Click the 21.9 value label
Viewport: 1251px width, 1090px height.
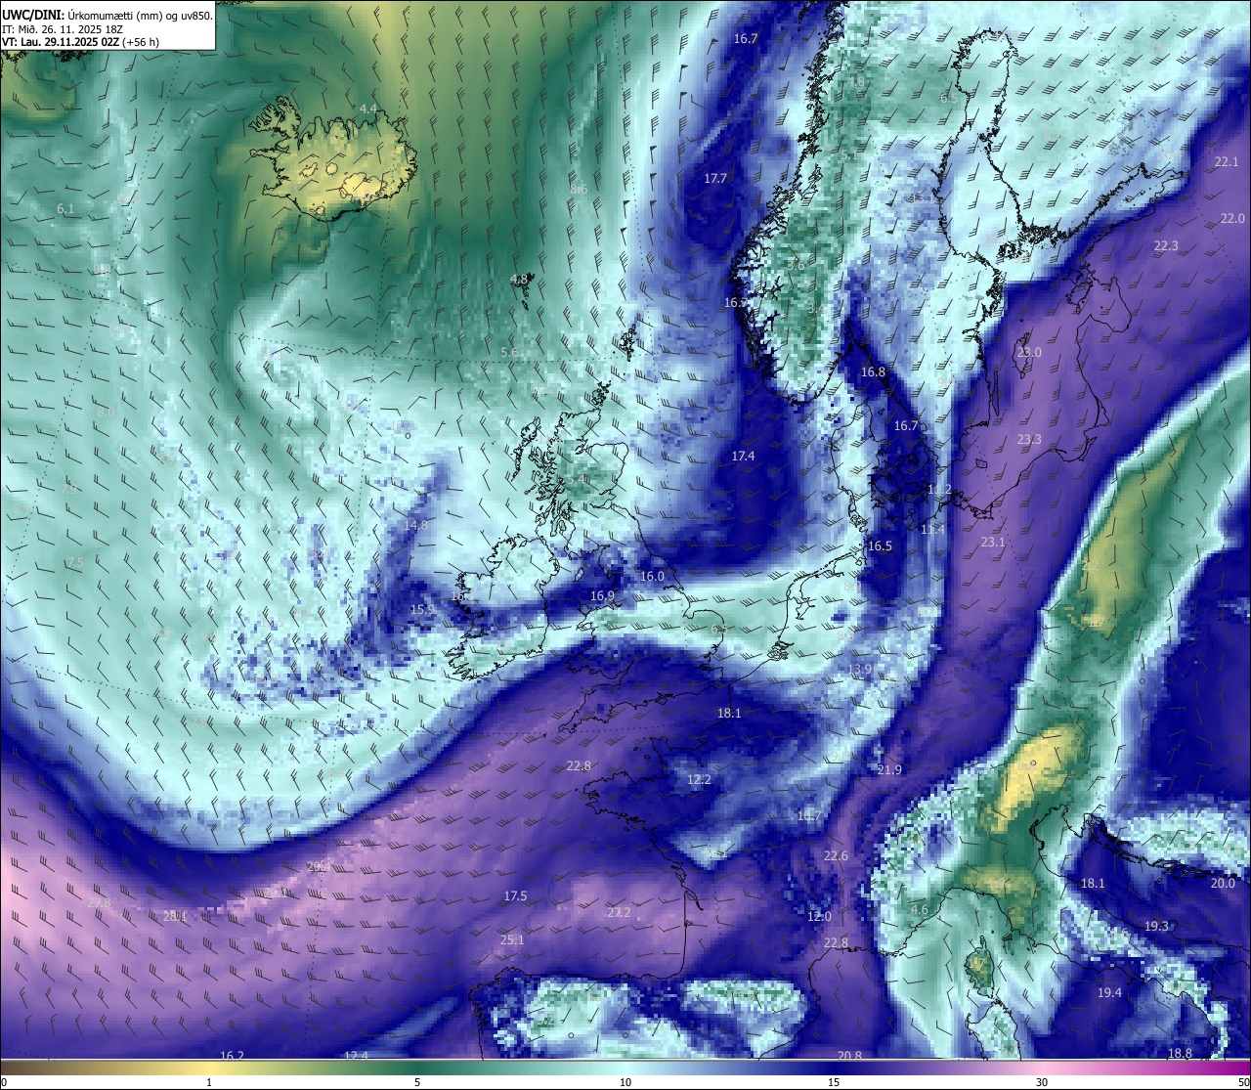[889, 770]
